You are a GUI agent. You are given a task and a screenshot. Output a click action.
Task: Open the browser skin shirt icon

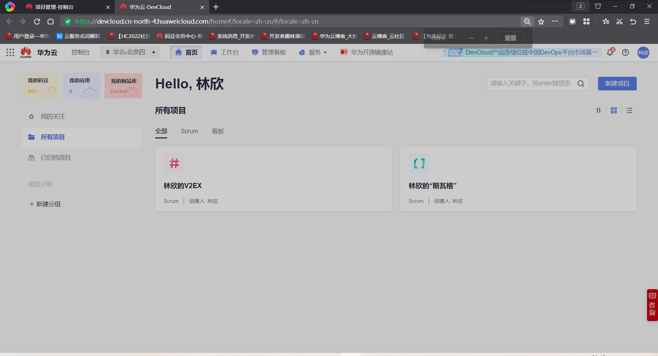pos(598,6)
